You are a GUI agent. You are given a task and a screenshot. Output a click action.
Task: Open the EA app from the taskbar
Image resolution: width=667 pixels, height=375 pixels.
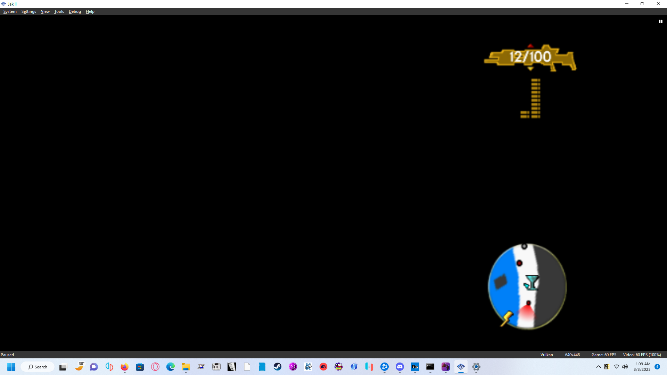tap(323, 367)
